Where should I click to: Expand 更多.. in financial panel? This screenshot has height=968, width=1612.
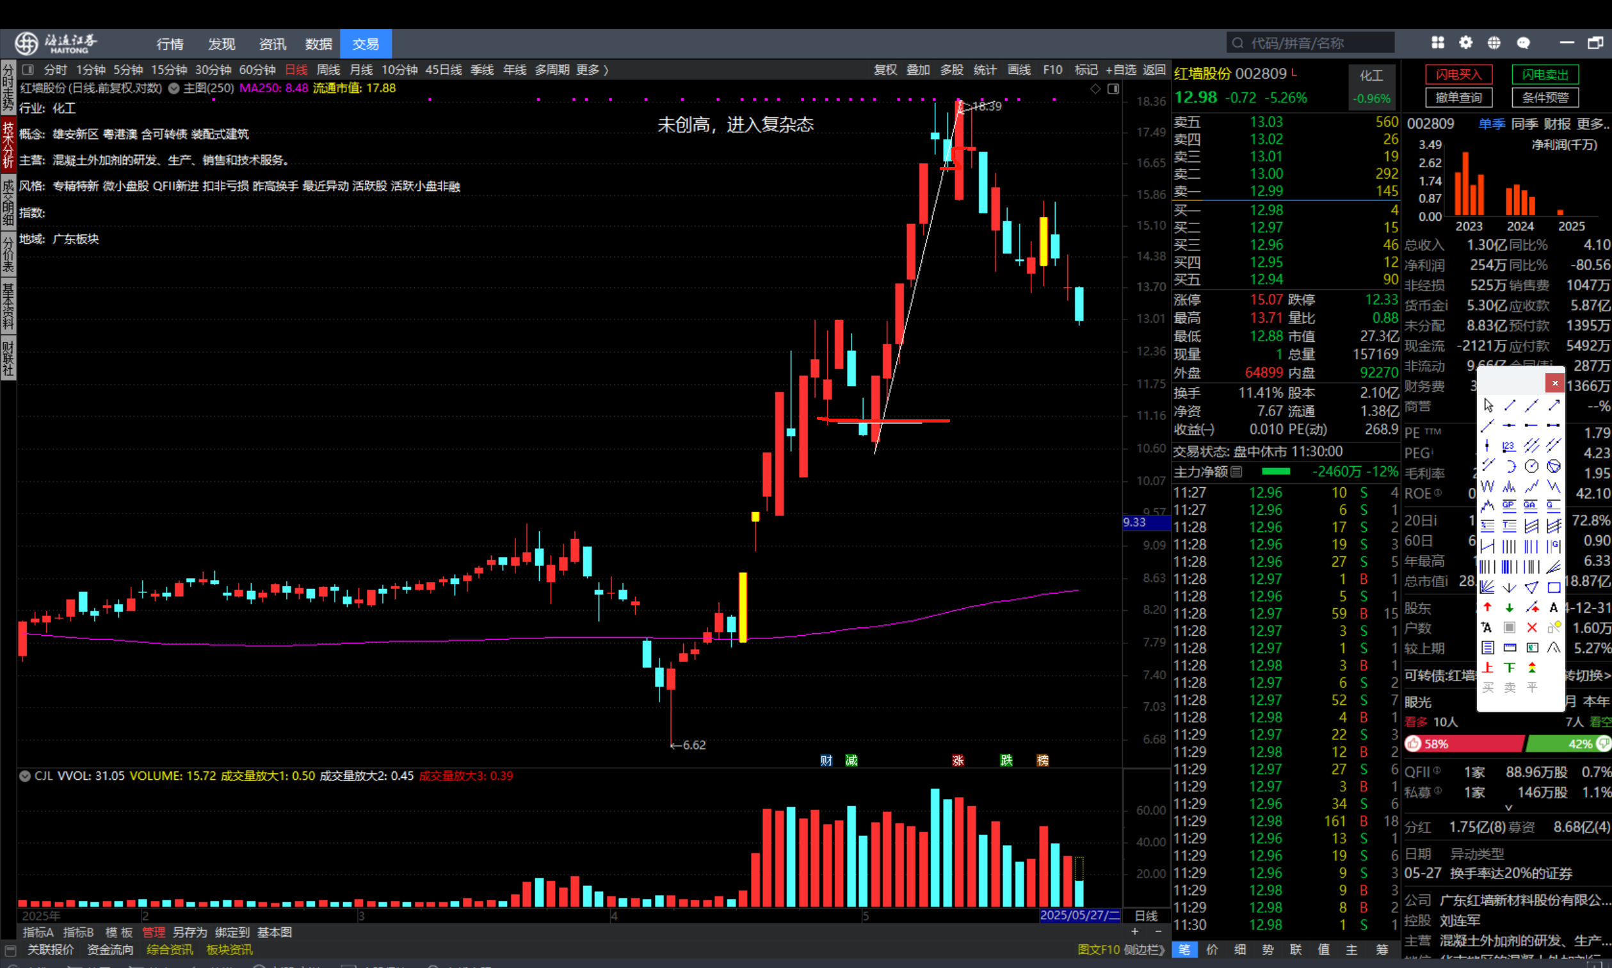[1593, 124]
